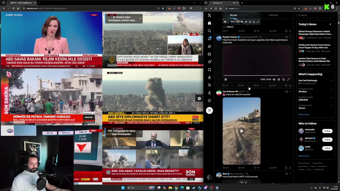Pause the Popüler Gazete video

[226, 79]
